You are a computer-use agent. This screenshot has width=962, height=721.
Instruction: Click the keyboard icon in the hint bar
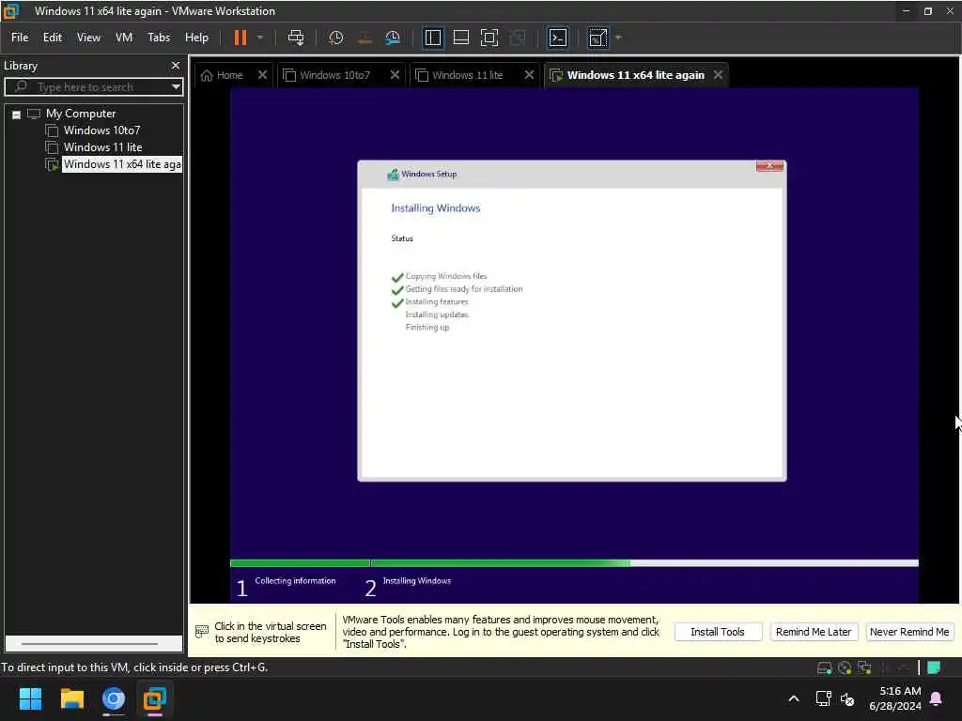(x=202, y=632)
